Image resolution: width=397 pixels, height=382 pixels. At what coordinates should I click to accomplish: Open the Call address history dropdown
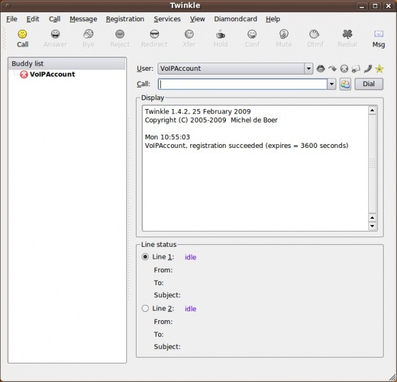click(331, 84)
